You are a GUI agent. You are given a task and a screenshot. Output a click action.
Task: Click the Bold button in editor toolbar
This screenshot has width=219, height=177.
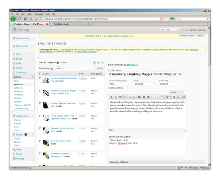click(111, 97)
